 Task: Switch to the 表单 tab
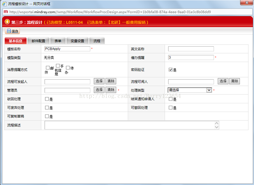(x=58, y=41)
